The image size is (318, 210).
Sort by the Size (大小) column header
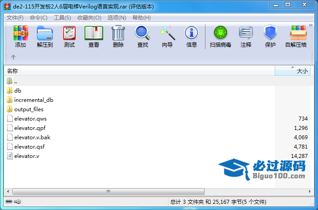293,71
